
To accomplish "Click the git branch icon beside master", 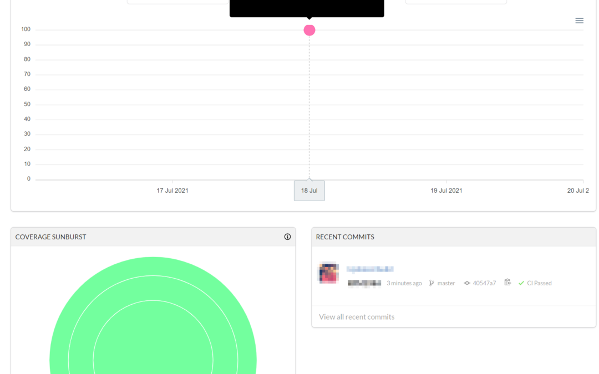I will (x=432, y=283).
